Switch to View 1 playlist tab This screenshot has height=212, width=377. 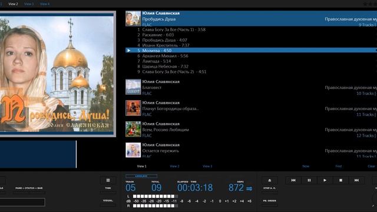pos(141,166)
